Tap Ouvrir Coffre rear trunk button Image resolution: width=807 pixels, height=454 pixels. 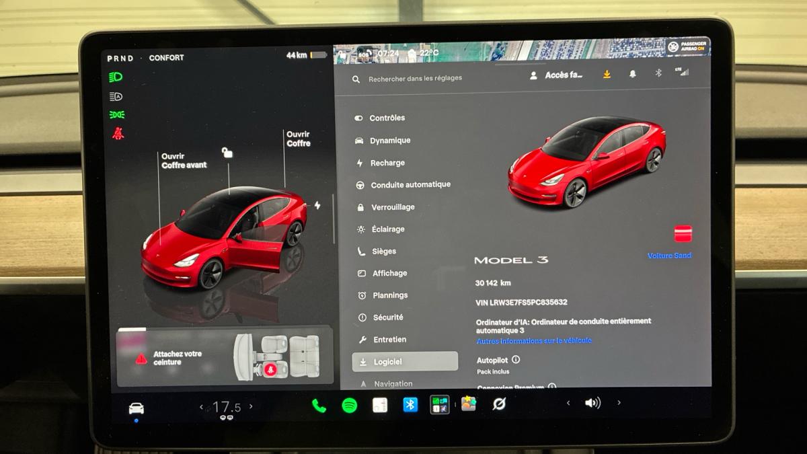(x=299, y=139)
